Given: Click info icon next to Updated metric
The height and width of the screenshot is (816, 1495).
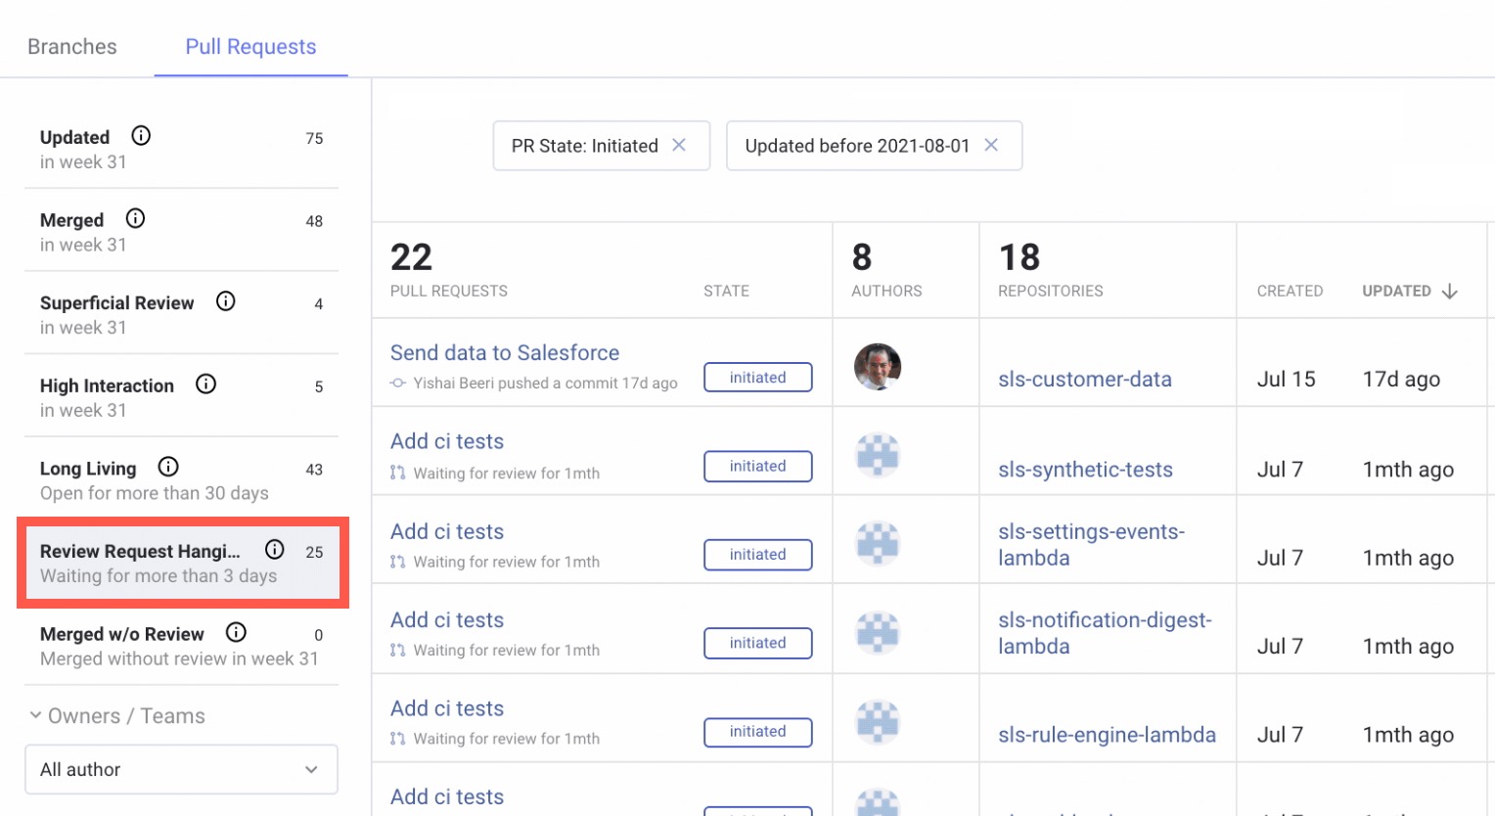Looking at the screenshot, I should click(x=141, y=136).
